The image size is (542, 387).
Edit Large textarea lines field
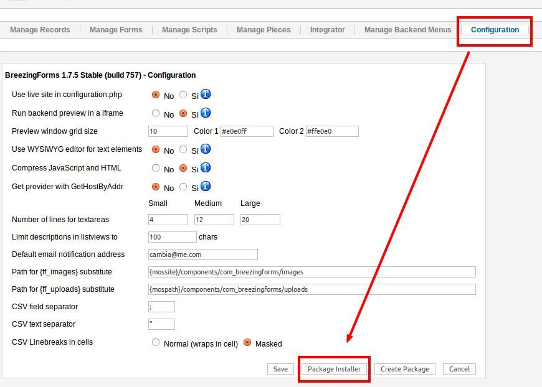pos(260,220)
